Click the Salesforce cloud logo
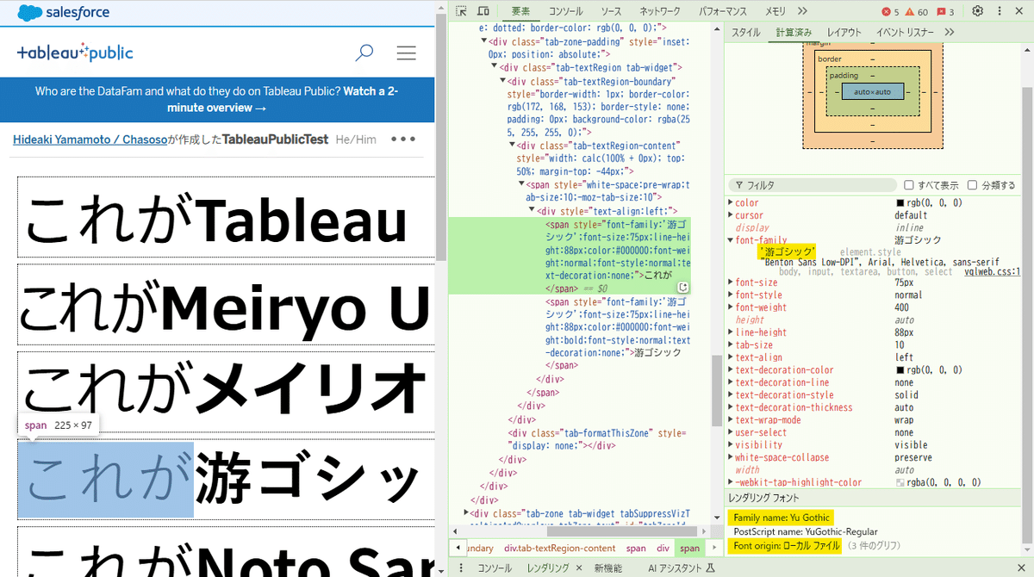The width and height of the screenshot is (1034, 577). (30, 13)
